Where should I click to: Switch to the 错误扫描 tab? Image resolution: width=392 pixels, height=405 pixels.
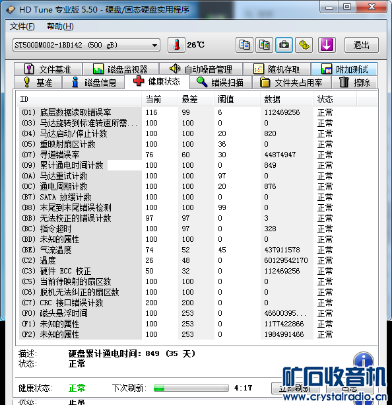220,83
